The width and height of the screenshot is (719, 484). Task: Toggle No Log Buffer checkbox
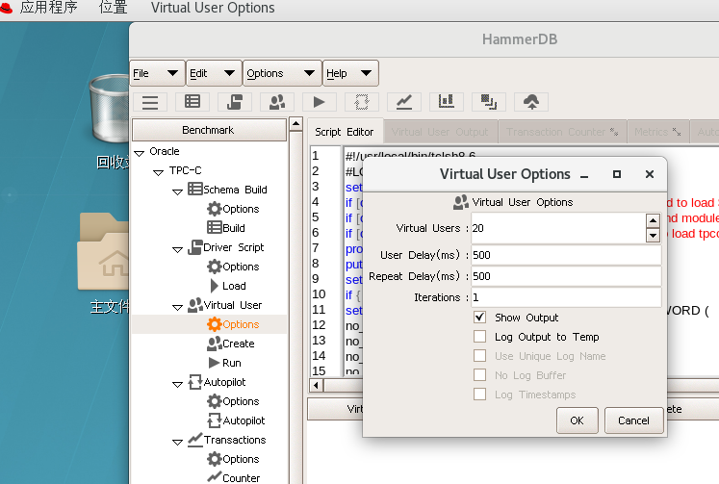point(479,375)
